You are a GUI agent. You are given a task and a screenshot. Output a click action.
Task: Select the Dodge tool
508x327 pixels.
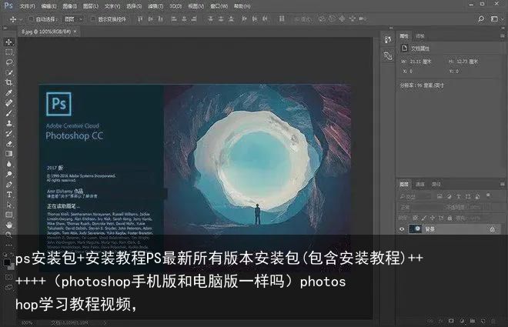coord(9,174)
